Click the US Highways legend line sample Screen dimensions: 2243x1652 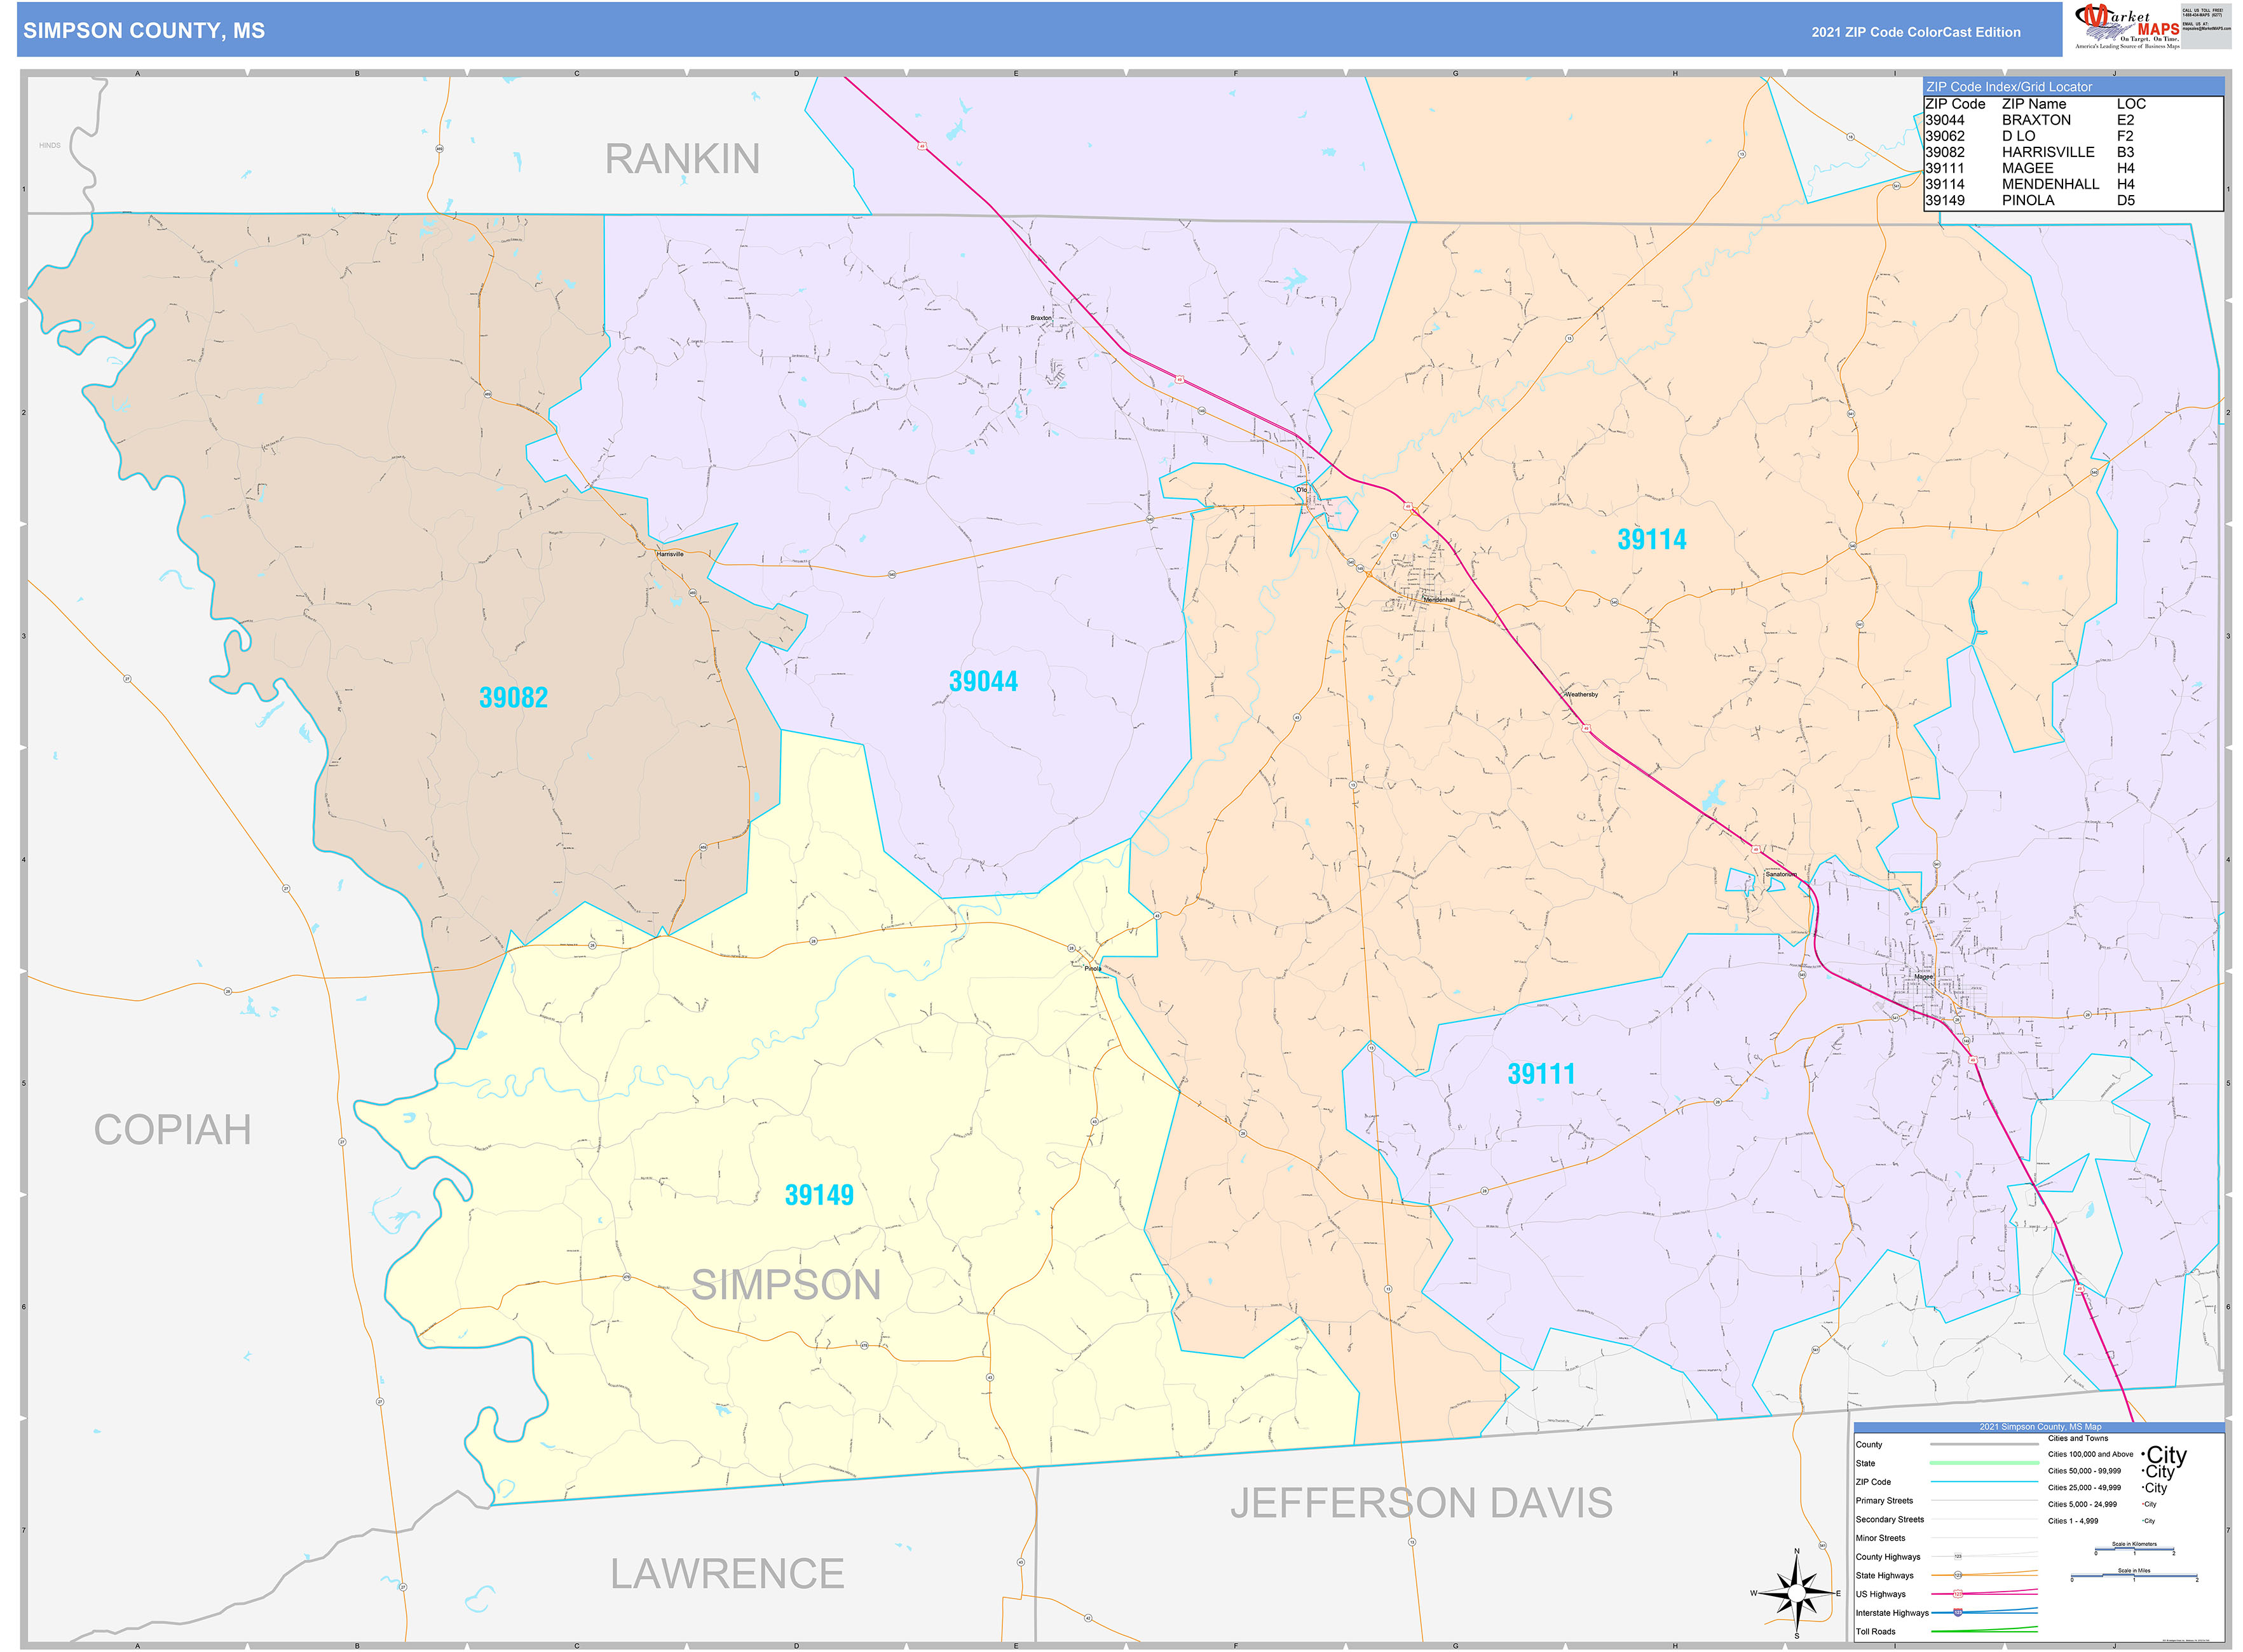pos(1984,1594)
